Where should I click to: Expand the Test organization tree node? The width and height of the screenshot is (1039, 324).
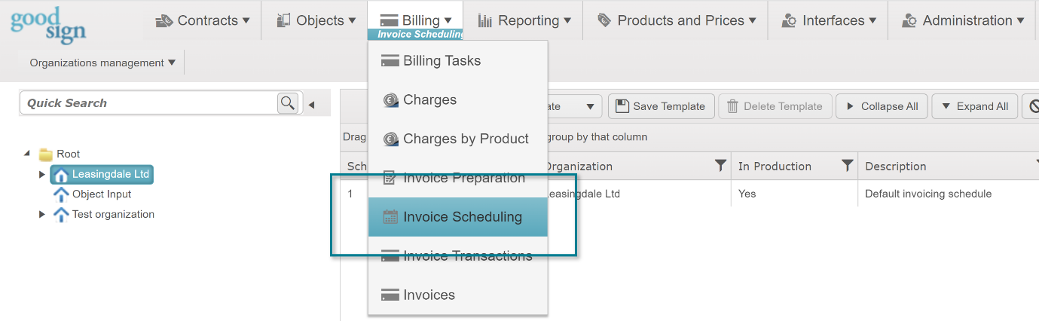click(42, 215)
